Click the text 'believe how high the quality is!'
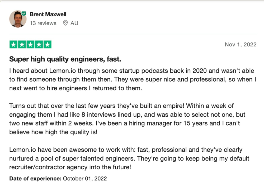 click(53, 132)
